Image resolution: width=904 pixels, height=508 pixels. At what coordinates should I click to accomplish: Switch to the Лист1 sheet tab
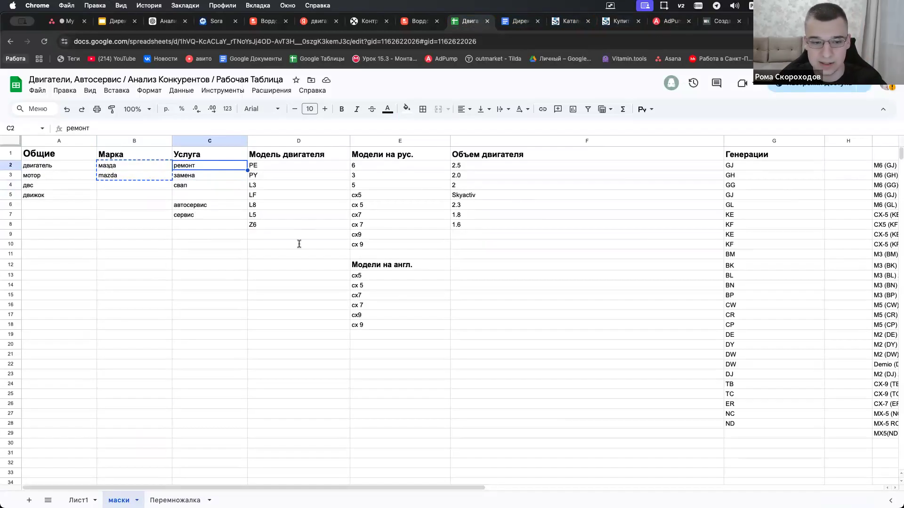79,500
